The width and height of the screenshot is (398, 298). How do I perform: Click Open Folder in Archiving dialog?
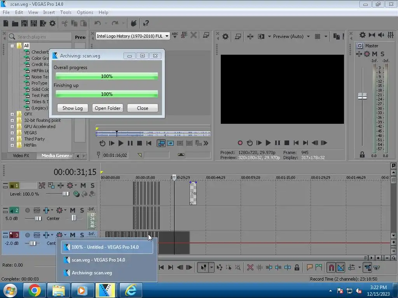click(108, 108)
